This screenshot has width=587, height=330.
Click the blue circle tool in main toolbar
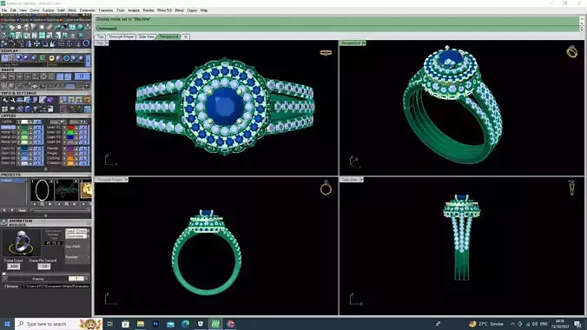pyautogui.click(x=86, y=43)
